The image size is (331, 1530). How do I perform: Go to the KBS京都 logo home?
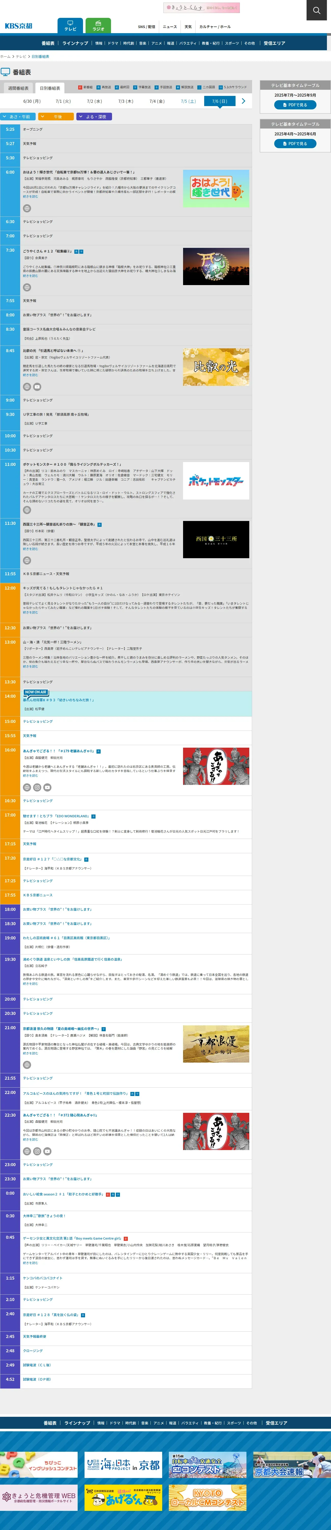[18, 26]
